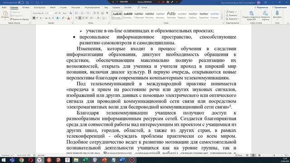Click the Redo arrow in title bar
290x163 pixels.
click(38, 3)
